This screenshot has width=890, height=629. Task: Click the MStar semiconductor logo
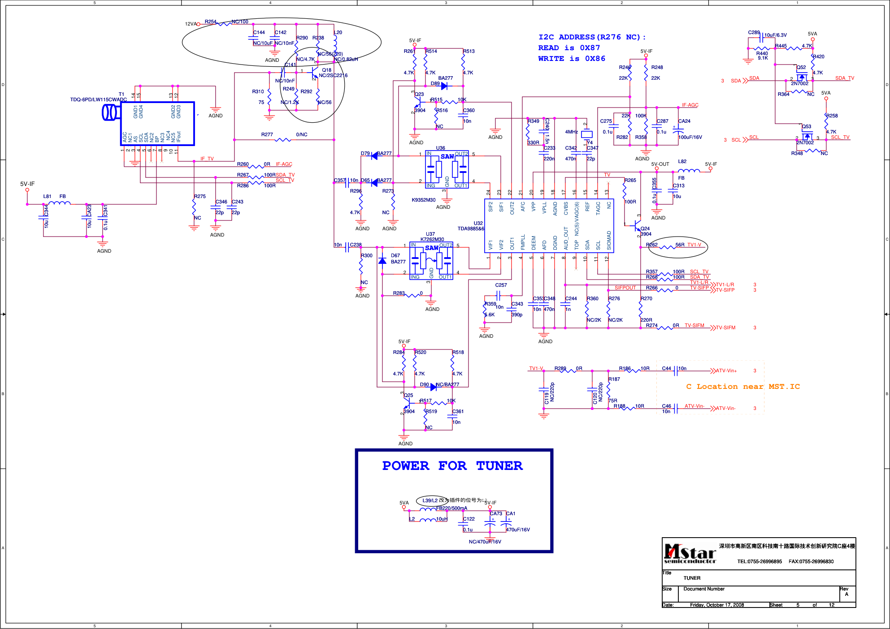click(690, 554)
